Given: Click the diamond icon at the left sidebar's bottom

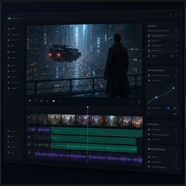Looking at the screenshot, I should point(9,88).
